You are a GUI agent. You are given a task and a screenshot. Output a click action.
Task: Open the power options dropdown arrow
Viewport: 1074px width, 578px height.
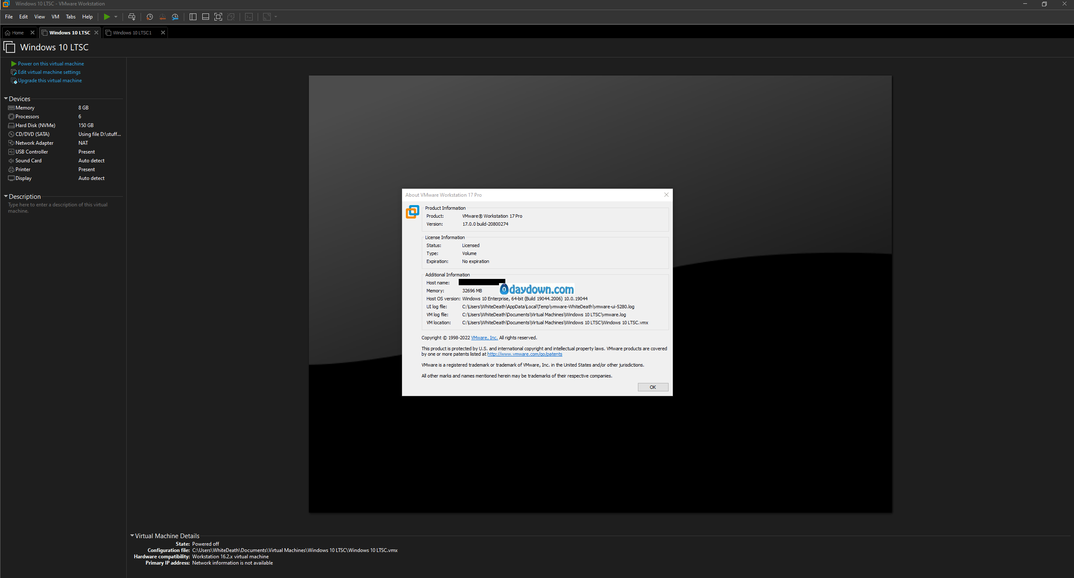click(116, 17)
